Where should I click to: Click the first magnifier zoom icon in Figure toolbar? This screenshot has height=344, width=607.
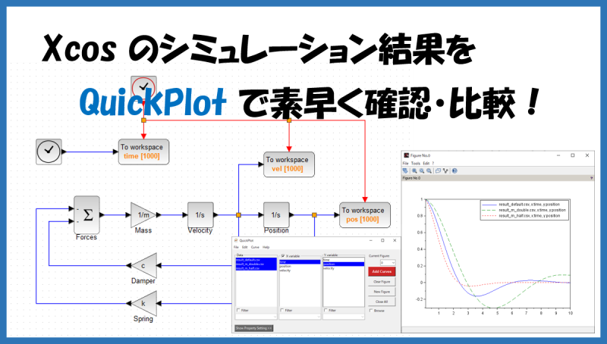[414, 170]
